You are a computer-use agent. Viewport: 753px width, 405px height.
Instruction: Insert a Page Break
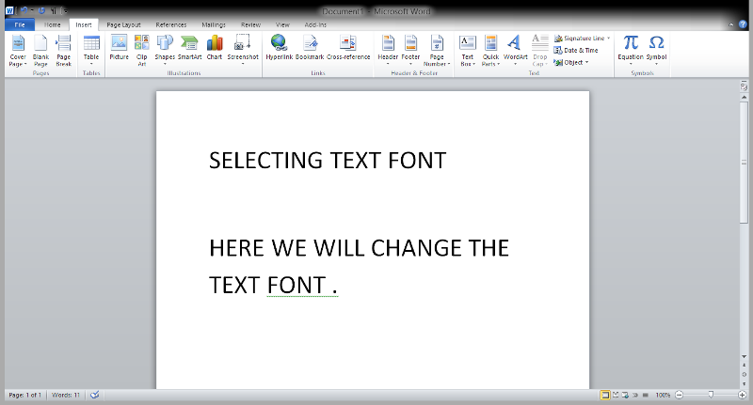(63, 51)
